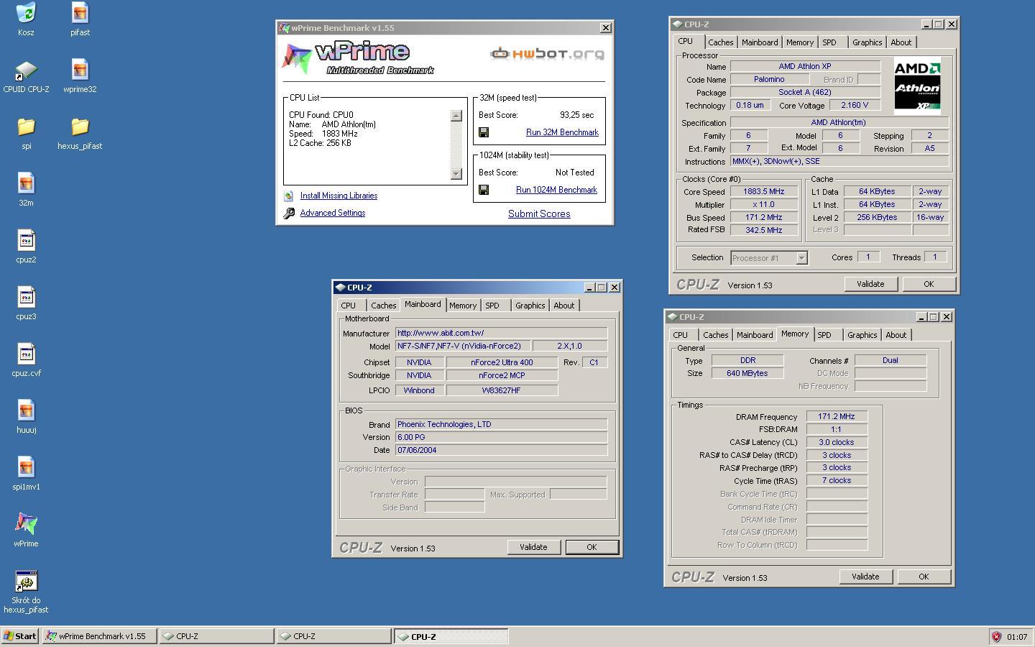Select the wprime32 desktop icon
1035x647 pixels.
point(80,70)
